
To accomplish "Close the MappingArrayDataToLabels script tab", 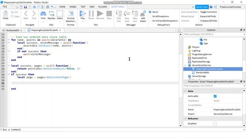I will (x=60, y=30).
